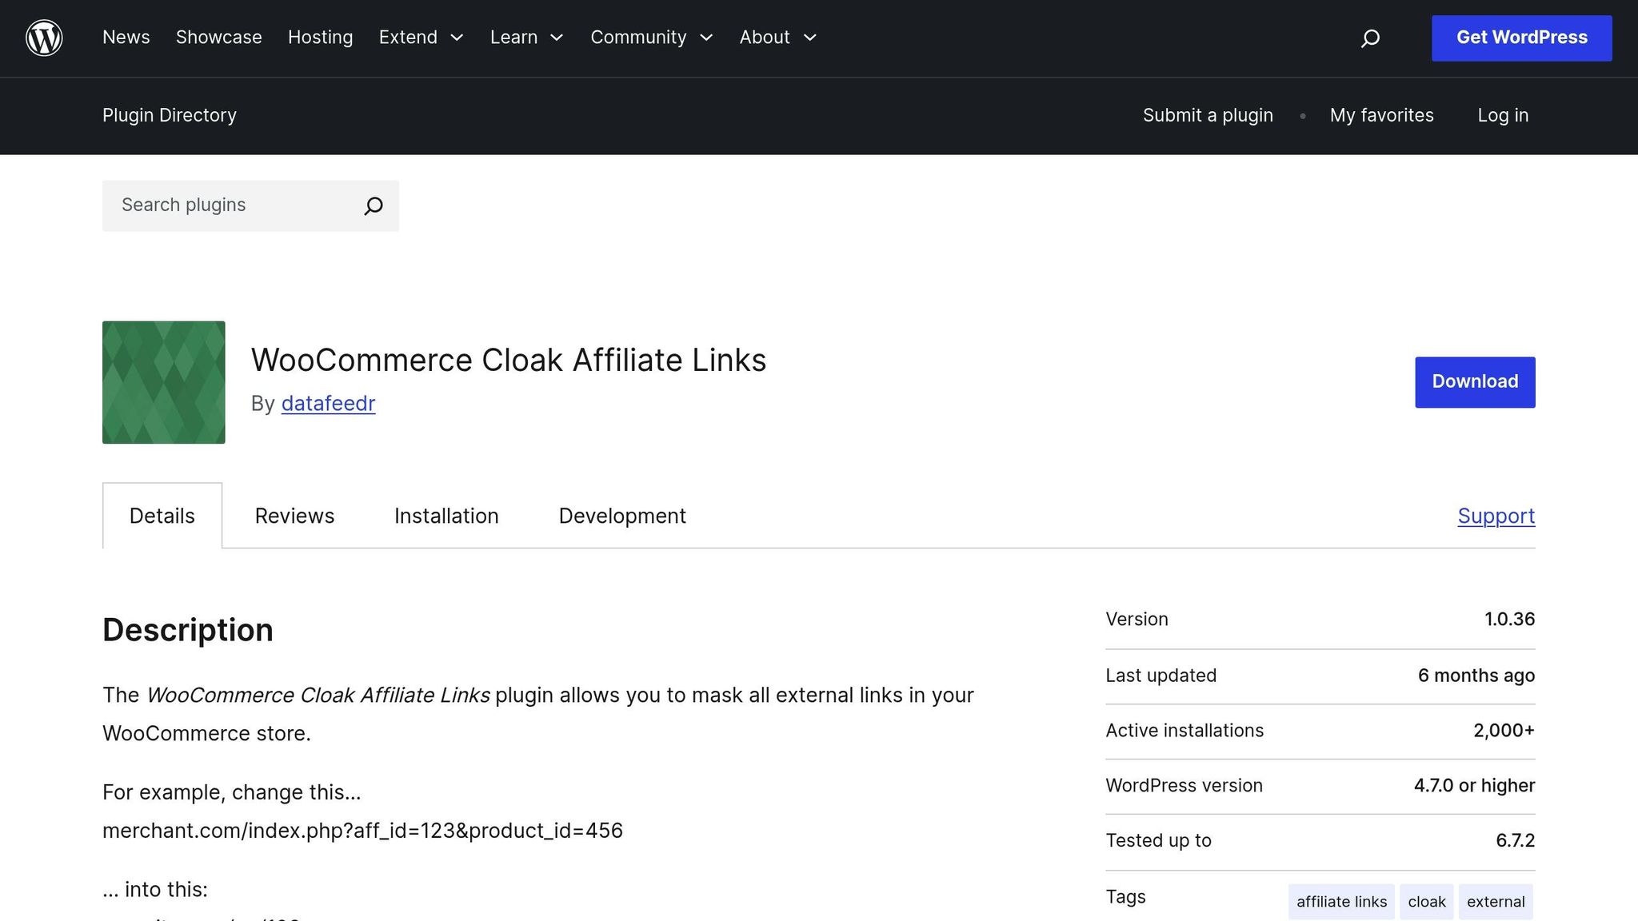Click the '6 months ago' value
Screen dimensions: 1638x921
(1476, 676)
